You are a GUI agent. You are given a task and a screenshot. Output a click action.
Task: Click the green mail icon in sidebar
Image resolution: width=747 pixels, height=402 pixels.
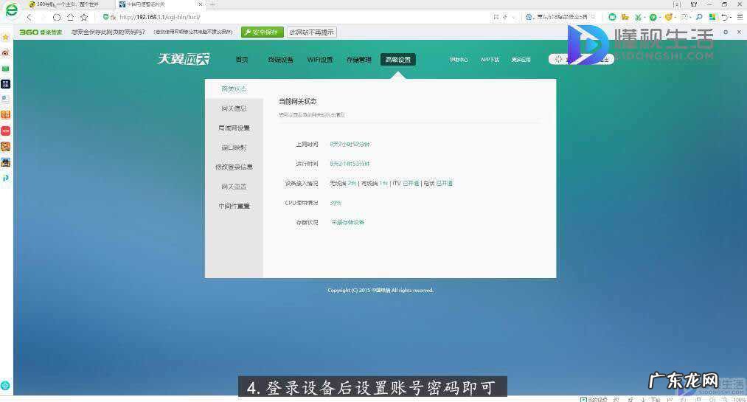point(6,69)
